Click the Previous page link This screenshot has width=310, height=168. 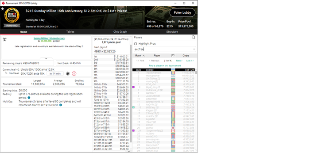[154, 61]
